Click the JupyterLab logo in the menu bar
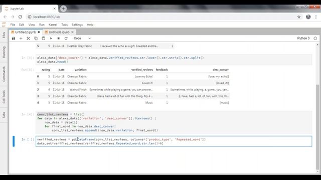321x180 pixels. click(4, 24)
